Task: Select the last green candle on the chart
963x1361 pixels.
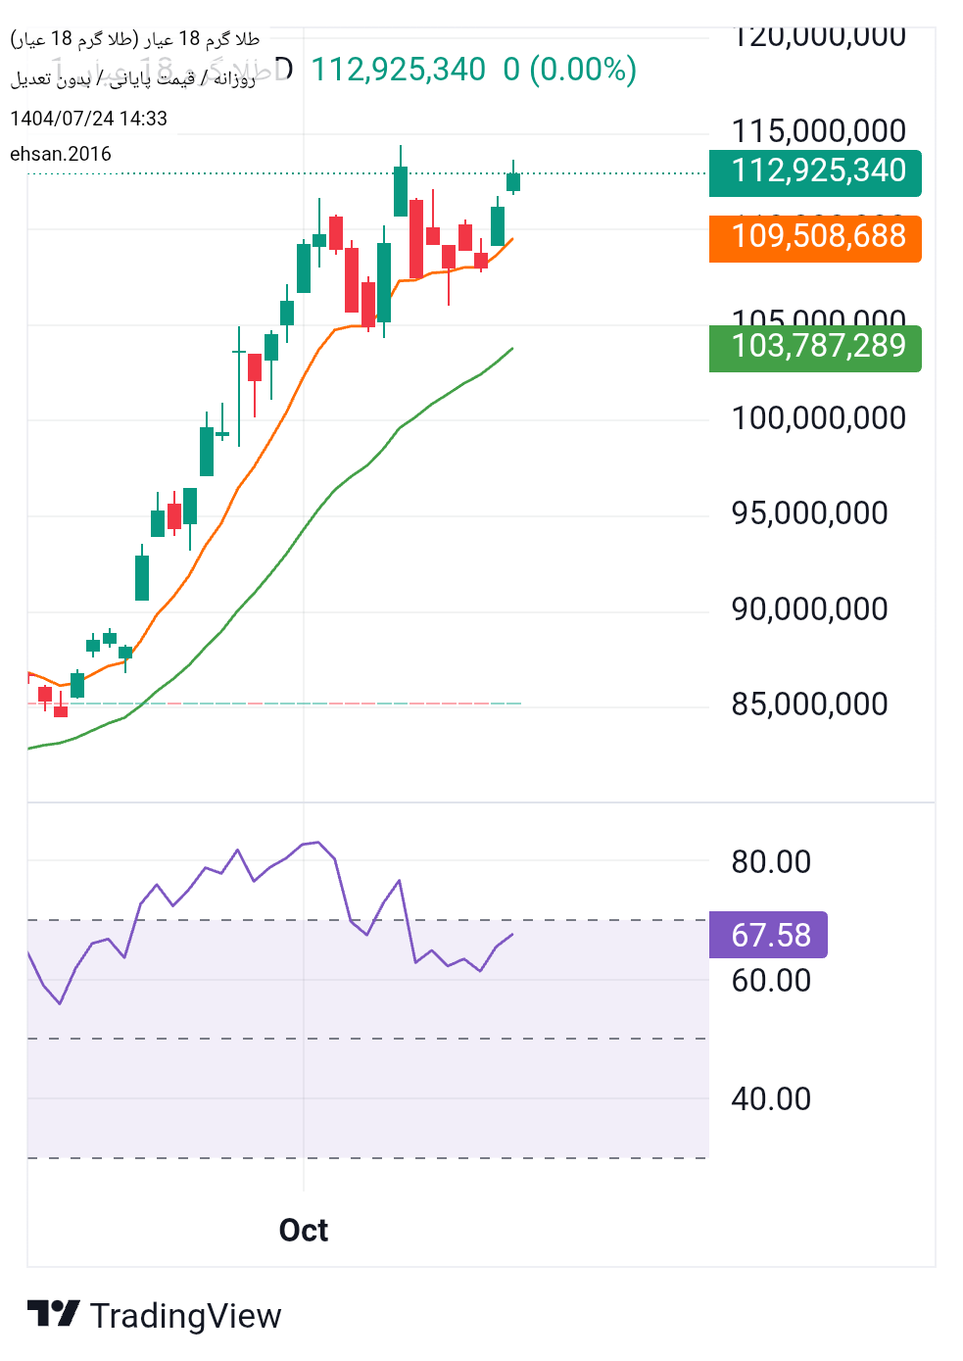Action: tap(513, 181)
